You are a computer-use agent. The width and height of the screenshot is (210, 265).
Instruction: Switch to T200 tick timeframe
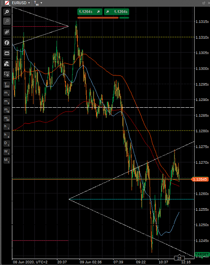(7, 85)
